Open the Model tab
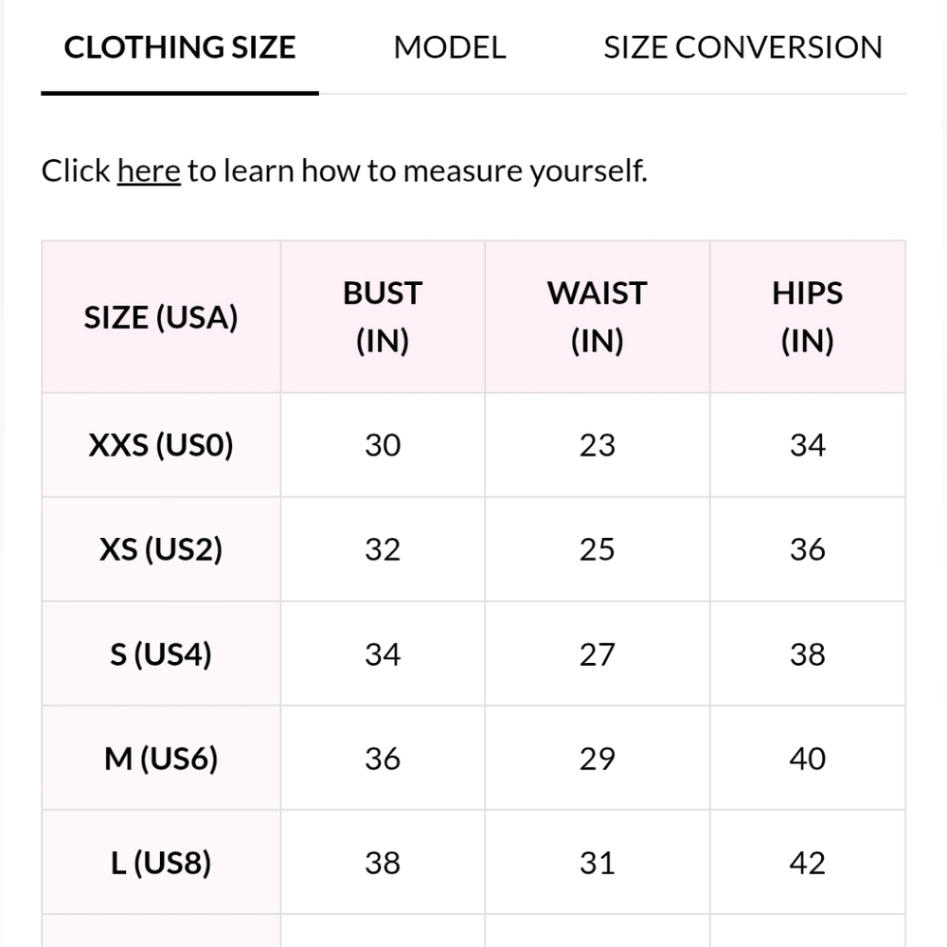 coord(450,47)
